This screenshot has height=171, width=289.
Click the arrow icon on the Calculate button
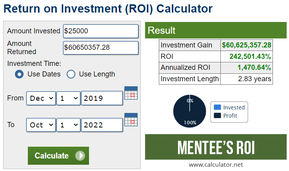click(x=80, y=156)
